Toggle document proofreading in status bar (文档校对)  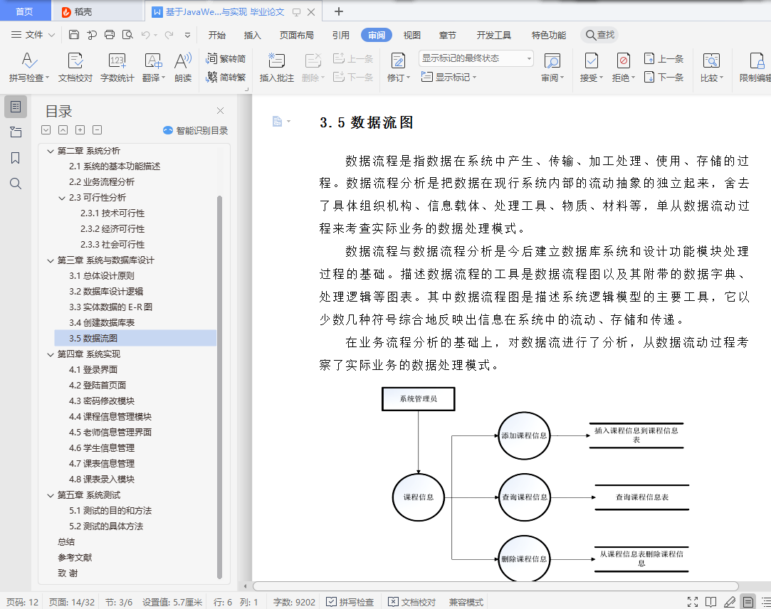click(411, 602)
